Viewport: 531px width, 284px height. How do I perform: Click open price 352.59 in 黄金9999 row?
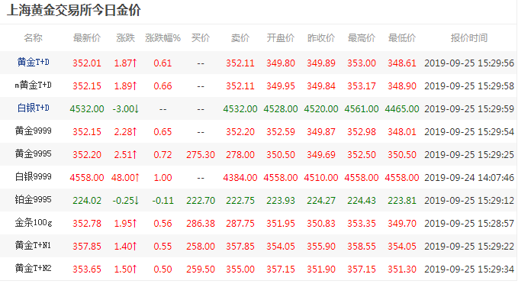point(281,132)
